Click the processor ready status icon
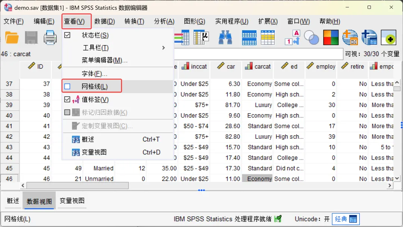 click(x=278, y=219)
